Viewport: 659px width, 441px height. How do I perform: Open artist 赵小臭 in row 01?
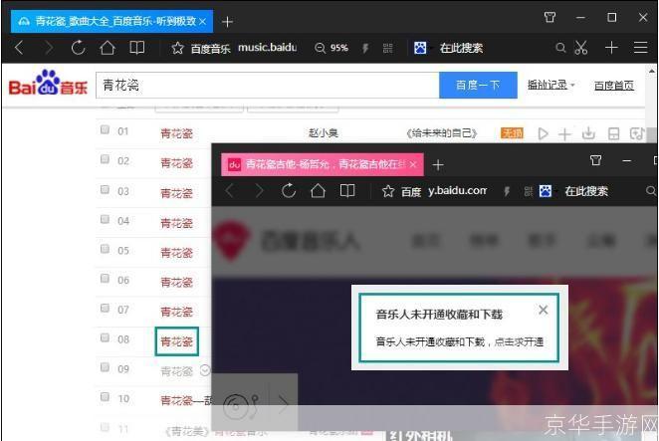(x=324, y=133)
